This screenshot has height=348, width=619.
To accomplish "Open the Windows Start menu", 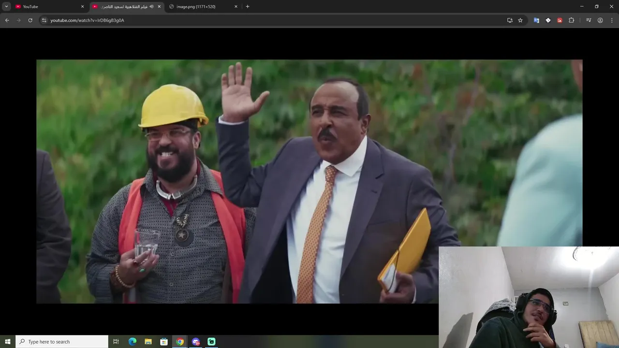I will (7, 342).
